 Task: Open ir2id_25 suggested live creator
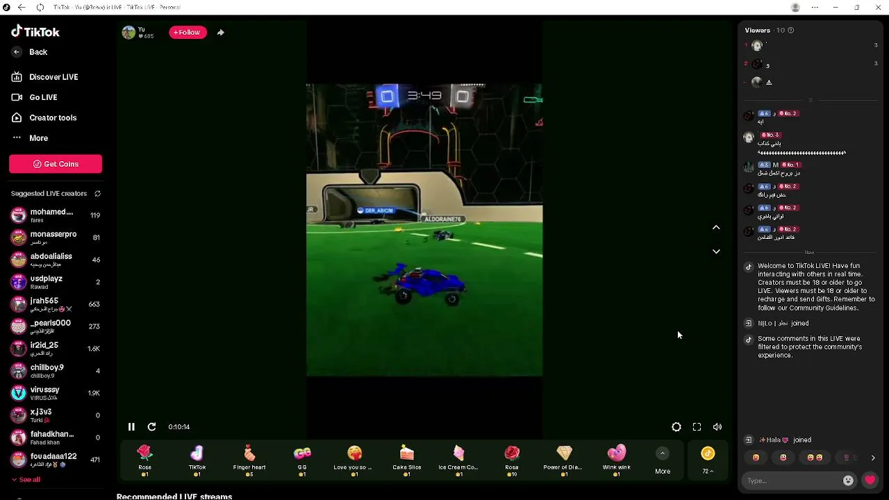[x=56, y=349]
